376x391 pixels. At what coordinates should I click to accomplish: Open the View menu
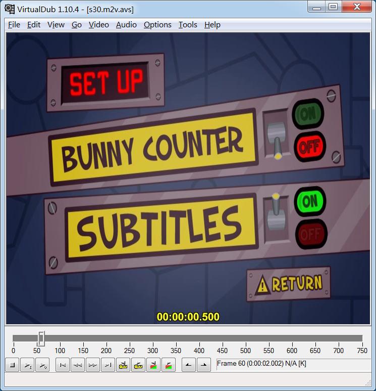tap(56, 25)
